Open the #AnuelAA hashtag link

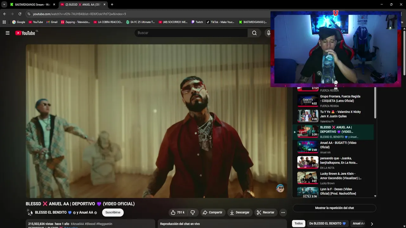tap(77, 224)
